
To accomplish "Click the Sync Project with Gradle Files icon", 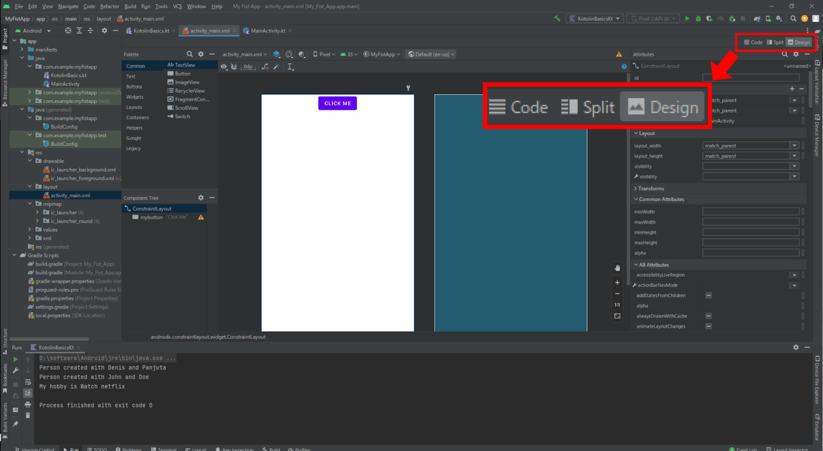I will (x=757, y=19).
